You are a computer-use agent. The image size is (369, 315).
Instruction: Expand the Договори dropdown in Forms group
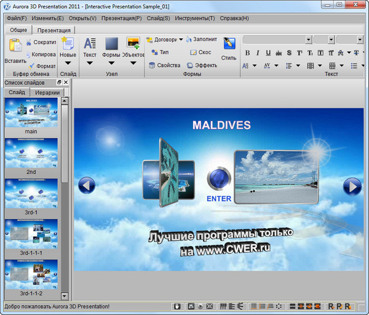click(181, 40)
